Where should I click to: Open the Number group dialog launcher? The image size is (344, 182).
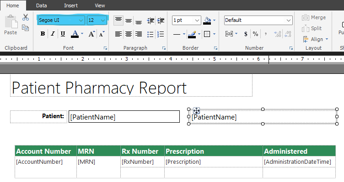(291, 48)
